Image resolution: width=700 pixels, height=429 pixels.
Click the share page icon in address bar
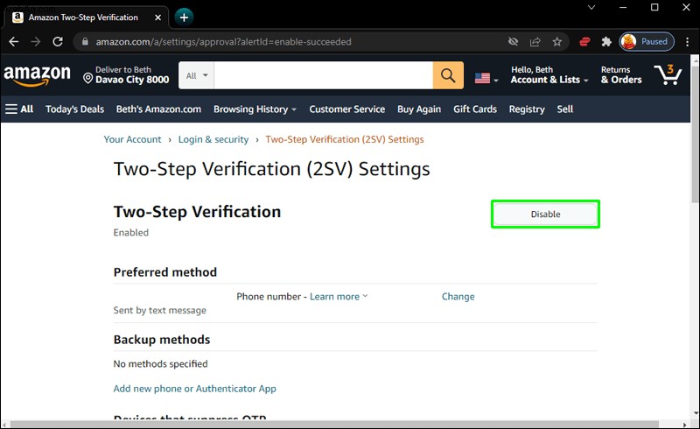pos(535,42)
